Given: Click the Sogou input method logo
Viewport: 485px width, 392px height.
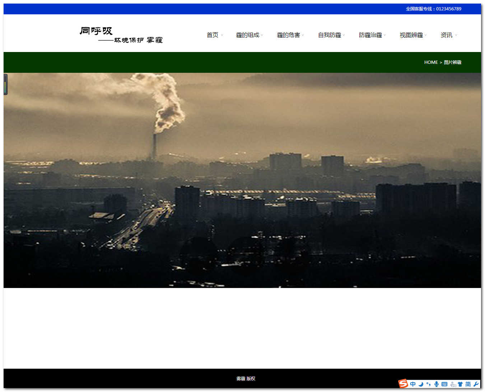Looking at the screenshot, I should pos(403,384).
